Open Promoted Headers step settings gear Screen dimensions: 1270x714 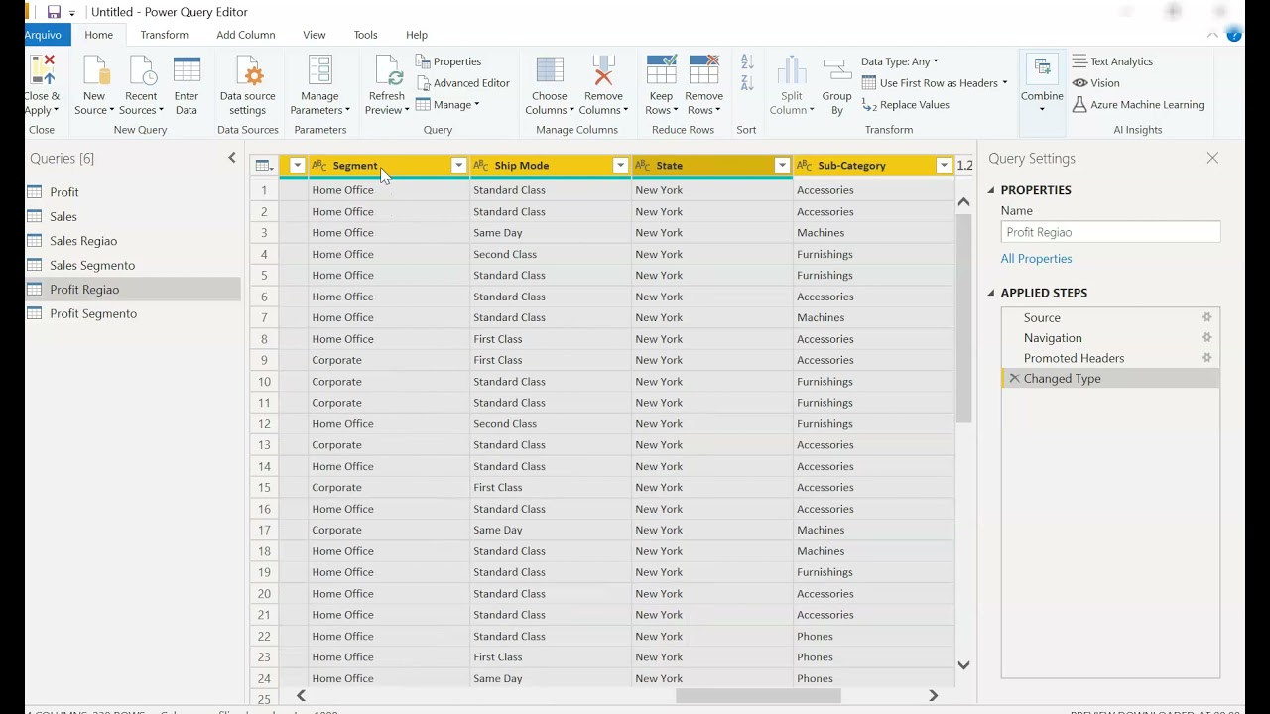tap(1206, 358)
